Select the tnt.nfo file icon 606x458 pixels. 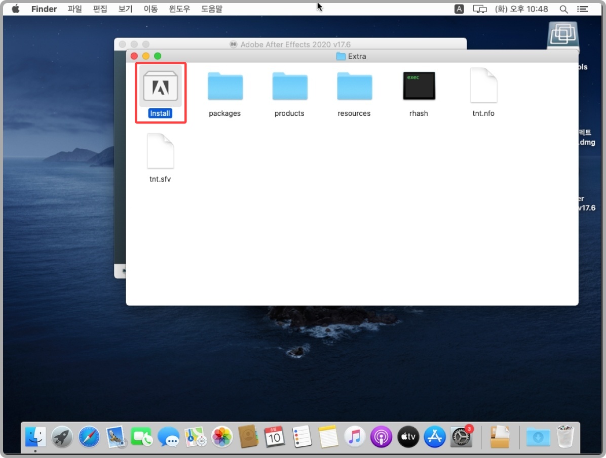[x=483, y=86]
